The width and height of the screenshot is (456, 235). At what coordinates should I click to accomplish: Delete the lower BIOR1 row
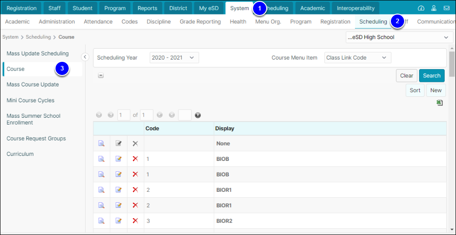pos(135,205)
